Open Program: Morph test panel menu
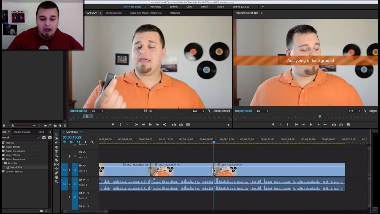The height and width of the screenshot is (214, 380). coord(262,13)
